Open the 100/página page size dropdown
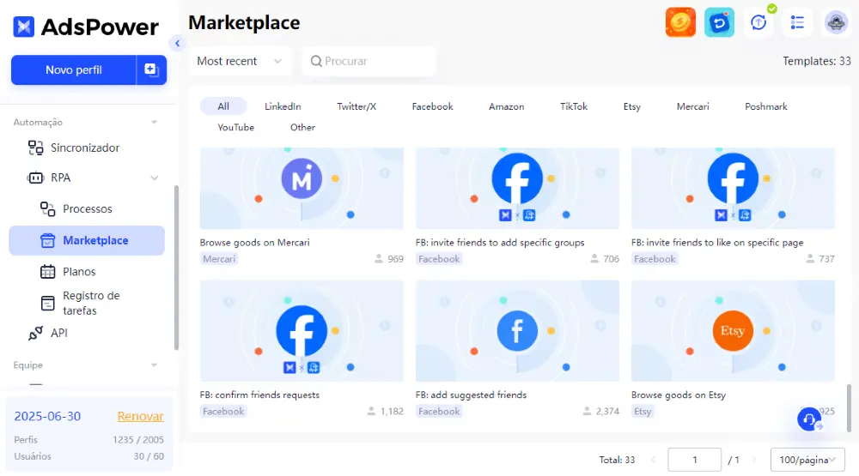Viewport: 859px width, 476px height. [807, 460]
